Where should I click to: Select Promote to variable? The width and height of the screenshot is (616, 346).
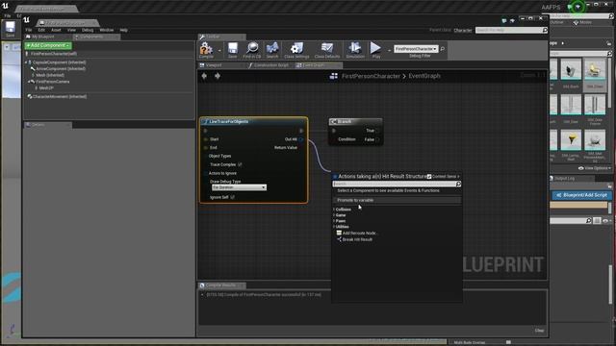pos(397,200)
